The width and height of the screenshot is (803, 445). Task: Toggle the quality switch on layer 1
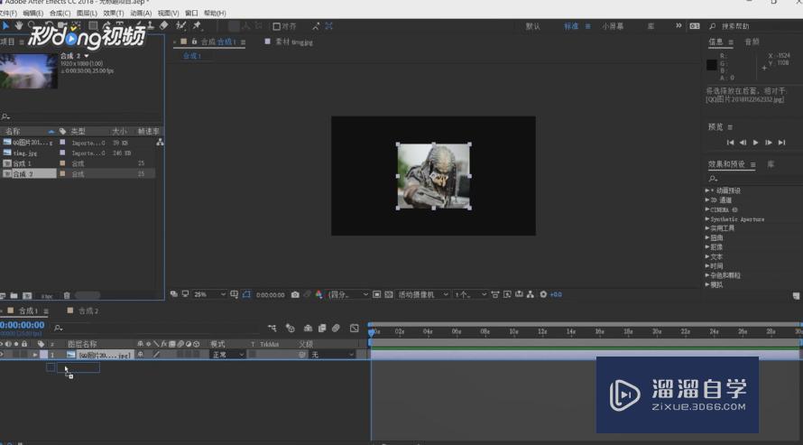tap(157, 355)
